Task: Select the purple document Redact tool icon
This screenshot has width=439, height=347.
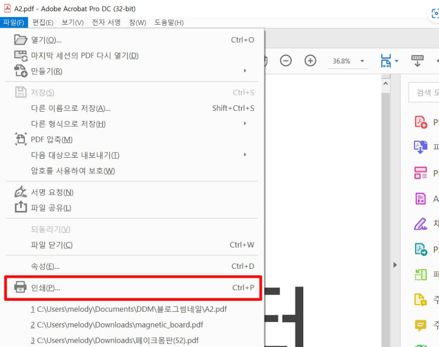Action: [x=420, y=199]
